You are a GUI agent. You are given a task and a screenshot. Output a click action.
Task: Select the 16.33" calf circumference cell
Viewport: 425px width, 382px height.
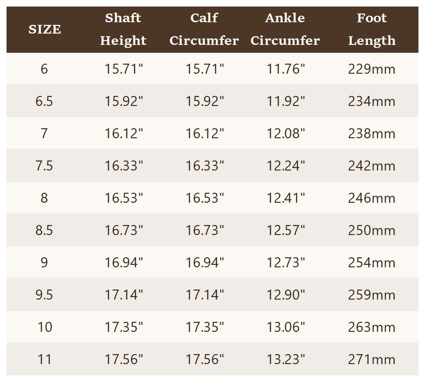coord(205,166)
